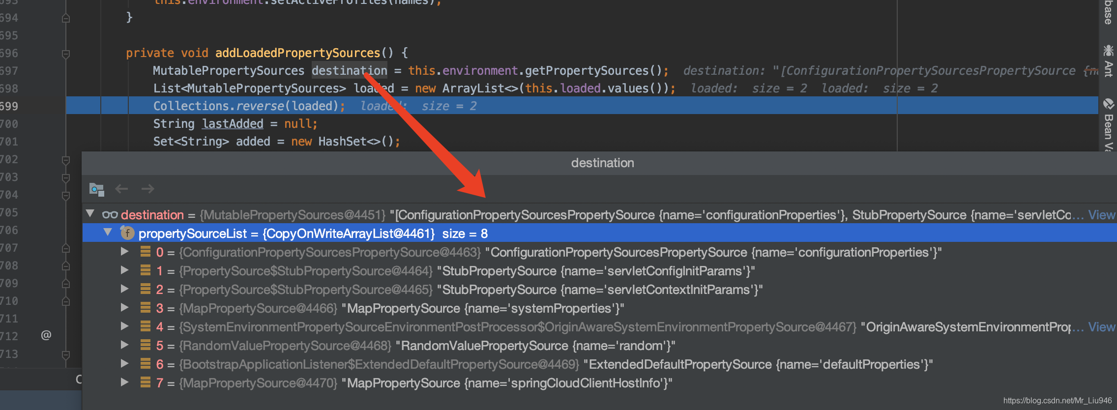Click list element icon for index 5
Viewport: 1117px width, 410px height.
point(146,345)
